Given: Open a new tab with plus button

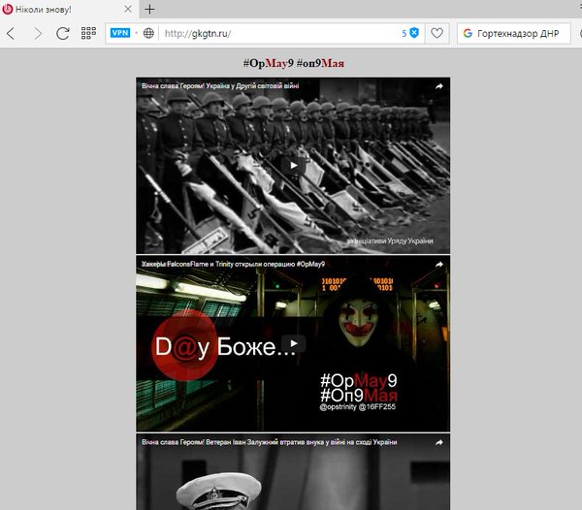Looking at the screenshot, I should [149, 10].
